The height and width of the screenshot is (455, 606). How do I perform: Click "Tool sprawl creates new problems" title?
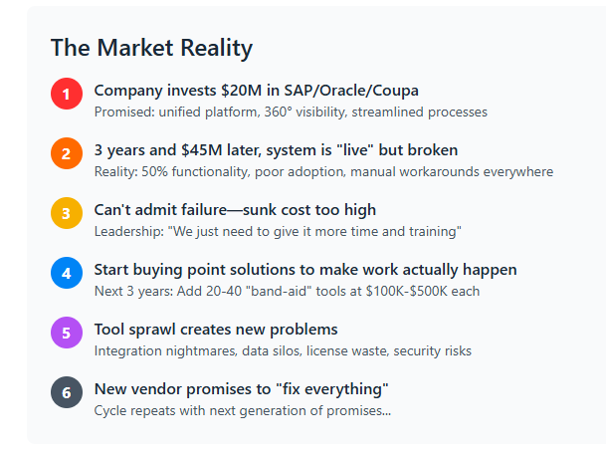pyautogui.click(x=216, y=330)
